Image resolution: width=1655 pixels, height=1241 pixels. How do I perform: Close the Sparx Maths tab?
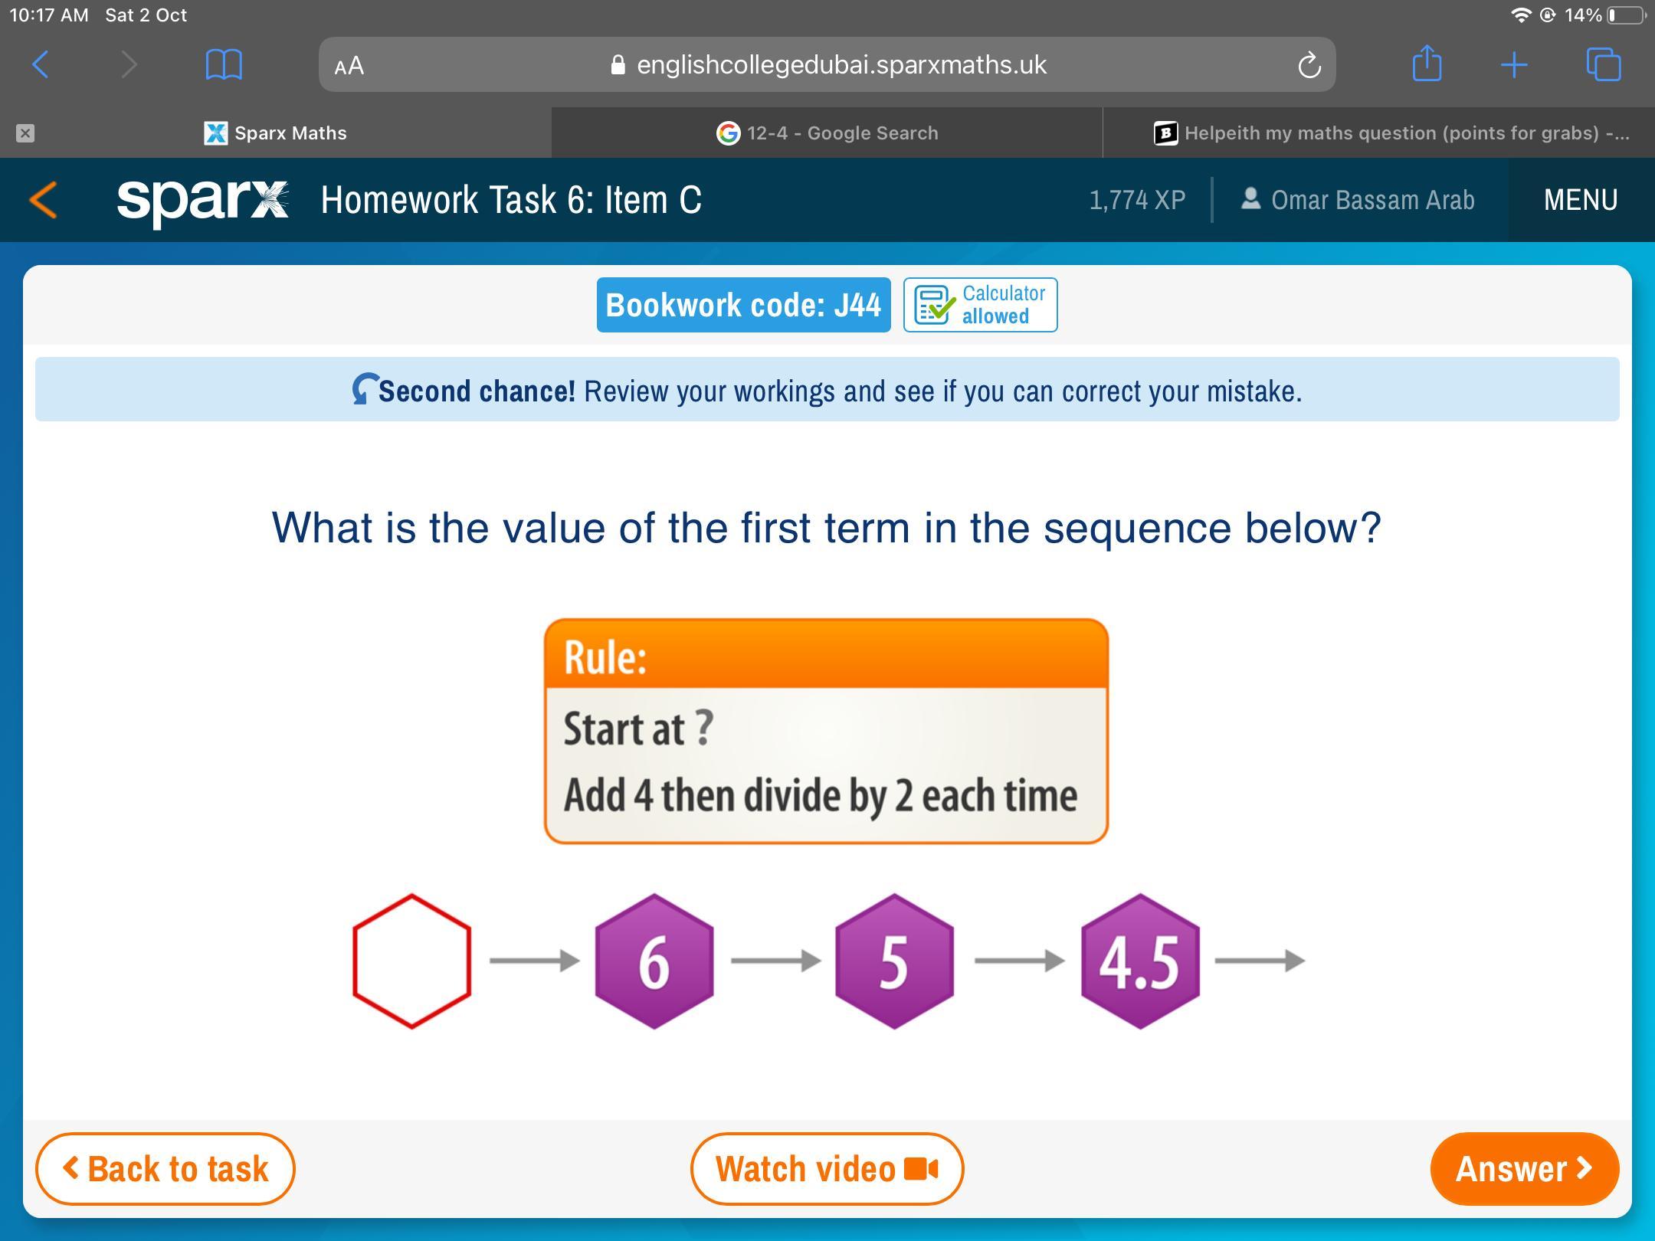point(25,133)
